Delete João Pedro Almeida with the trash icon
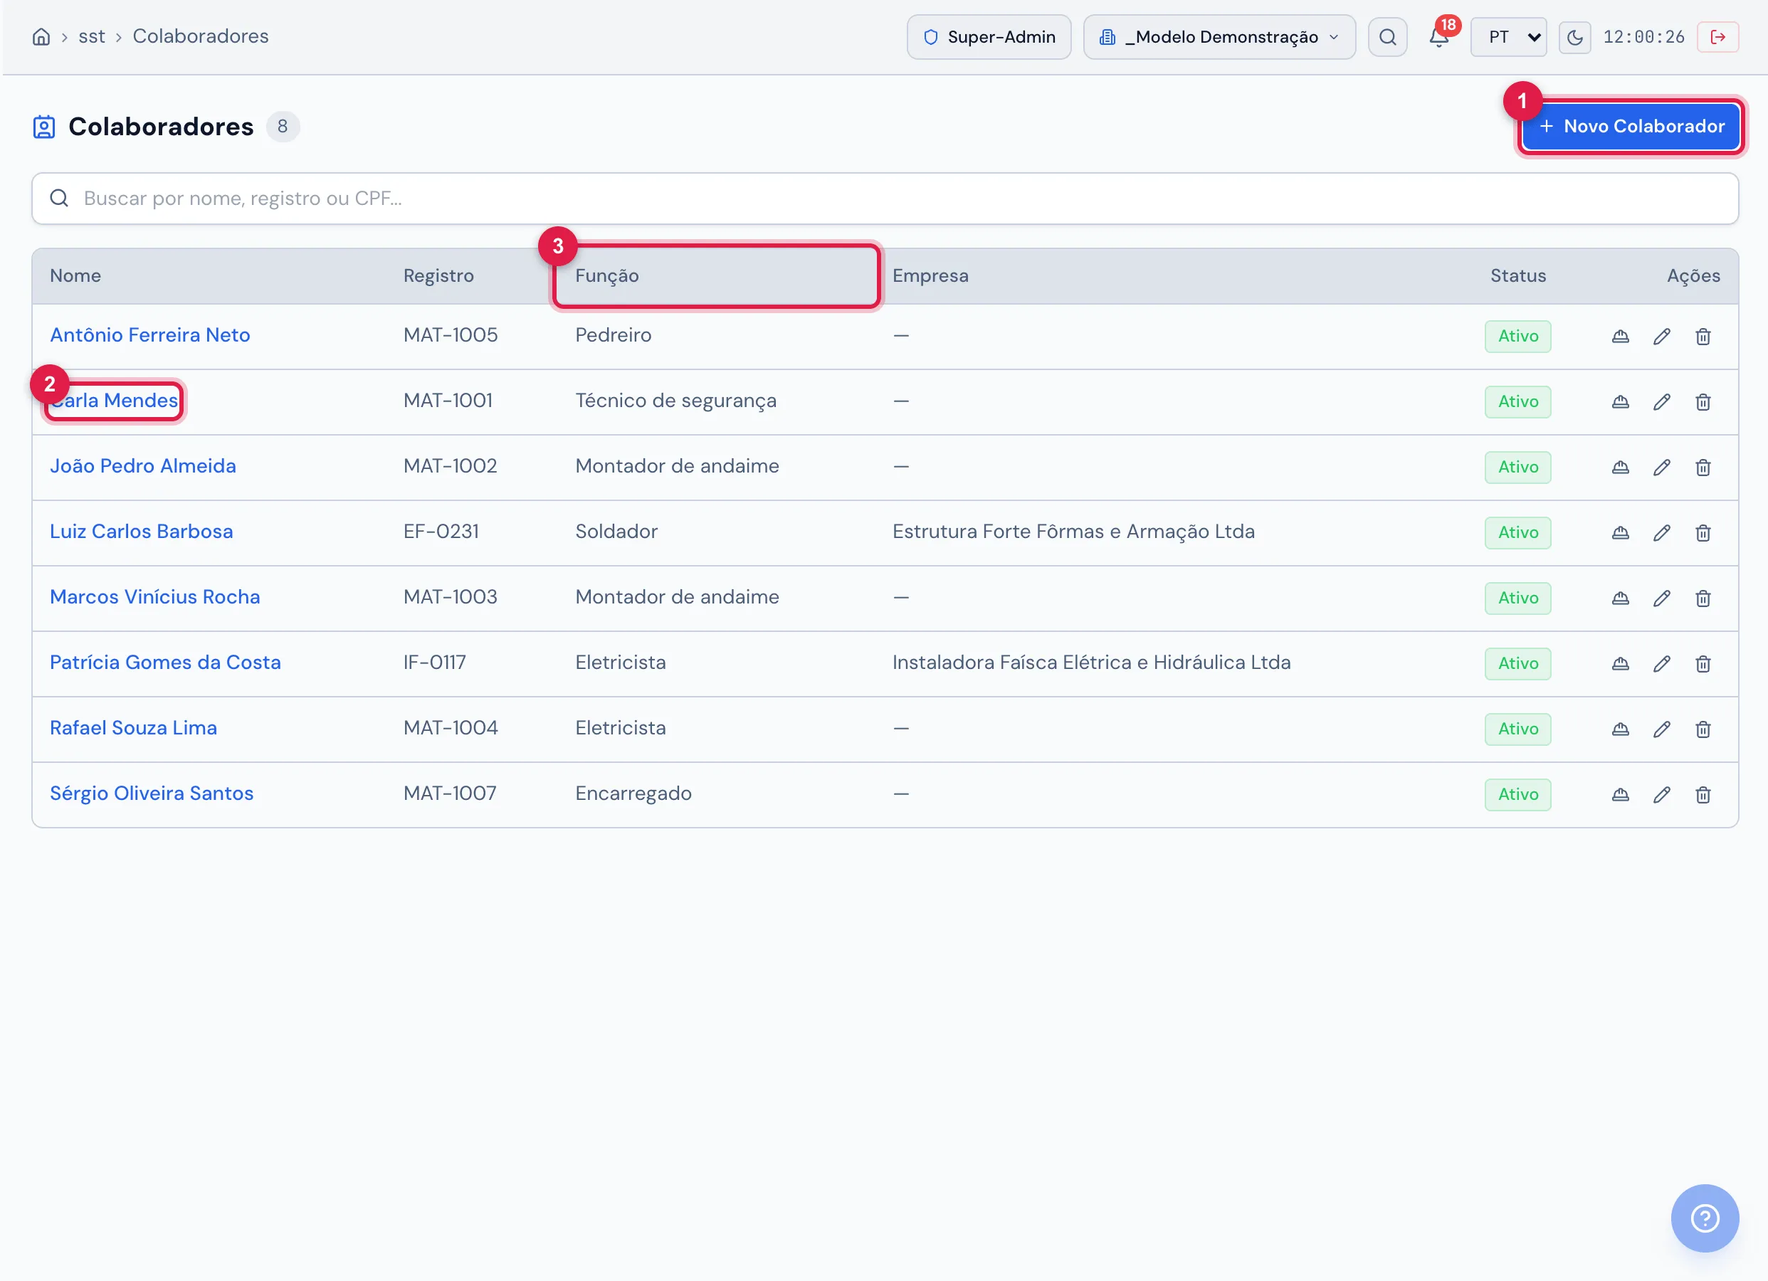Image resolution: width=1768 pixels, height=1281 pixels. [1703, 467]
